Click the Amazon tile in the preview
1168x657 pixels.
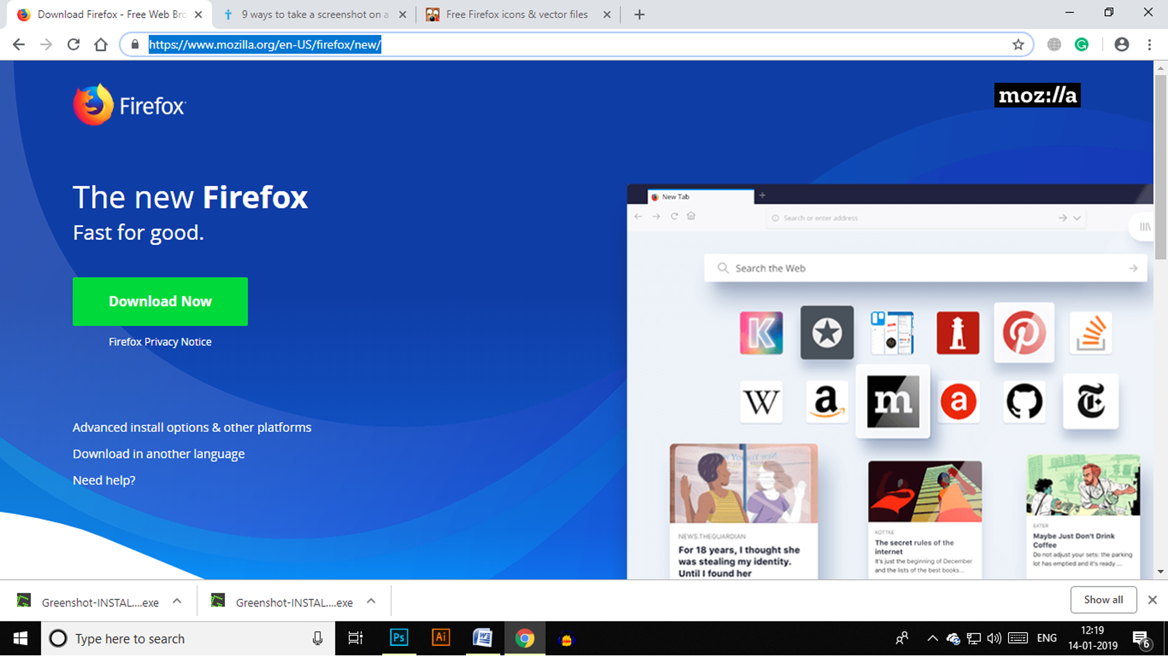827,401
